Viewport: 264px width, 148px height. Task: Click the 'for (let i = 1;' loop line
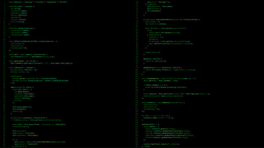point(156,116)
